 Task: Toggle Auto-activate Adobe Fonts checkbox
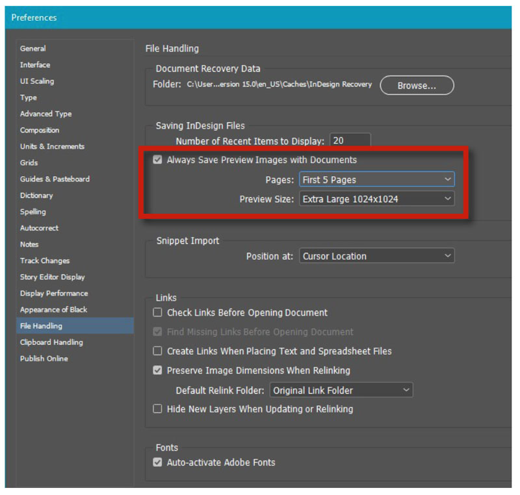click(x=157, y=463)
